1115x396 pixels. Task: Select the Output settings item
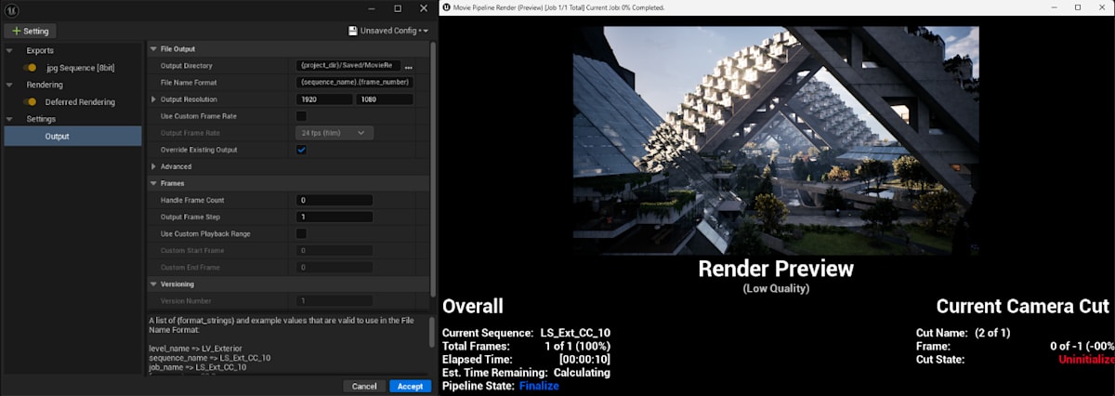coord(72,137)
